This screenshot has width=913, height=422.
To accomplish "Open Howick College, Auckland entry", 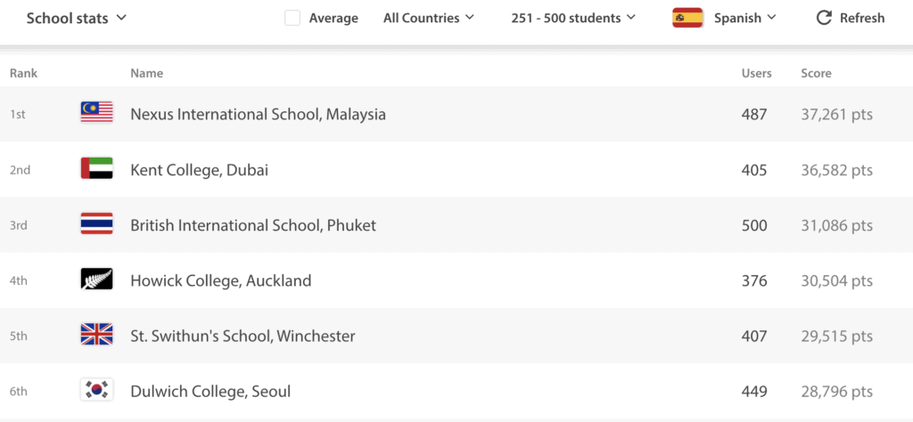I will [x=221, y=280].
